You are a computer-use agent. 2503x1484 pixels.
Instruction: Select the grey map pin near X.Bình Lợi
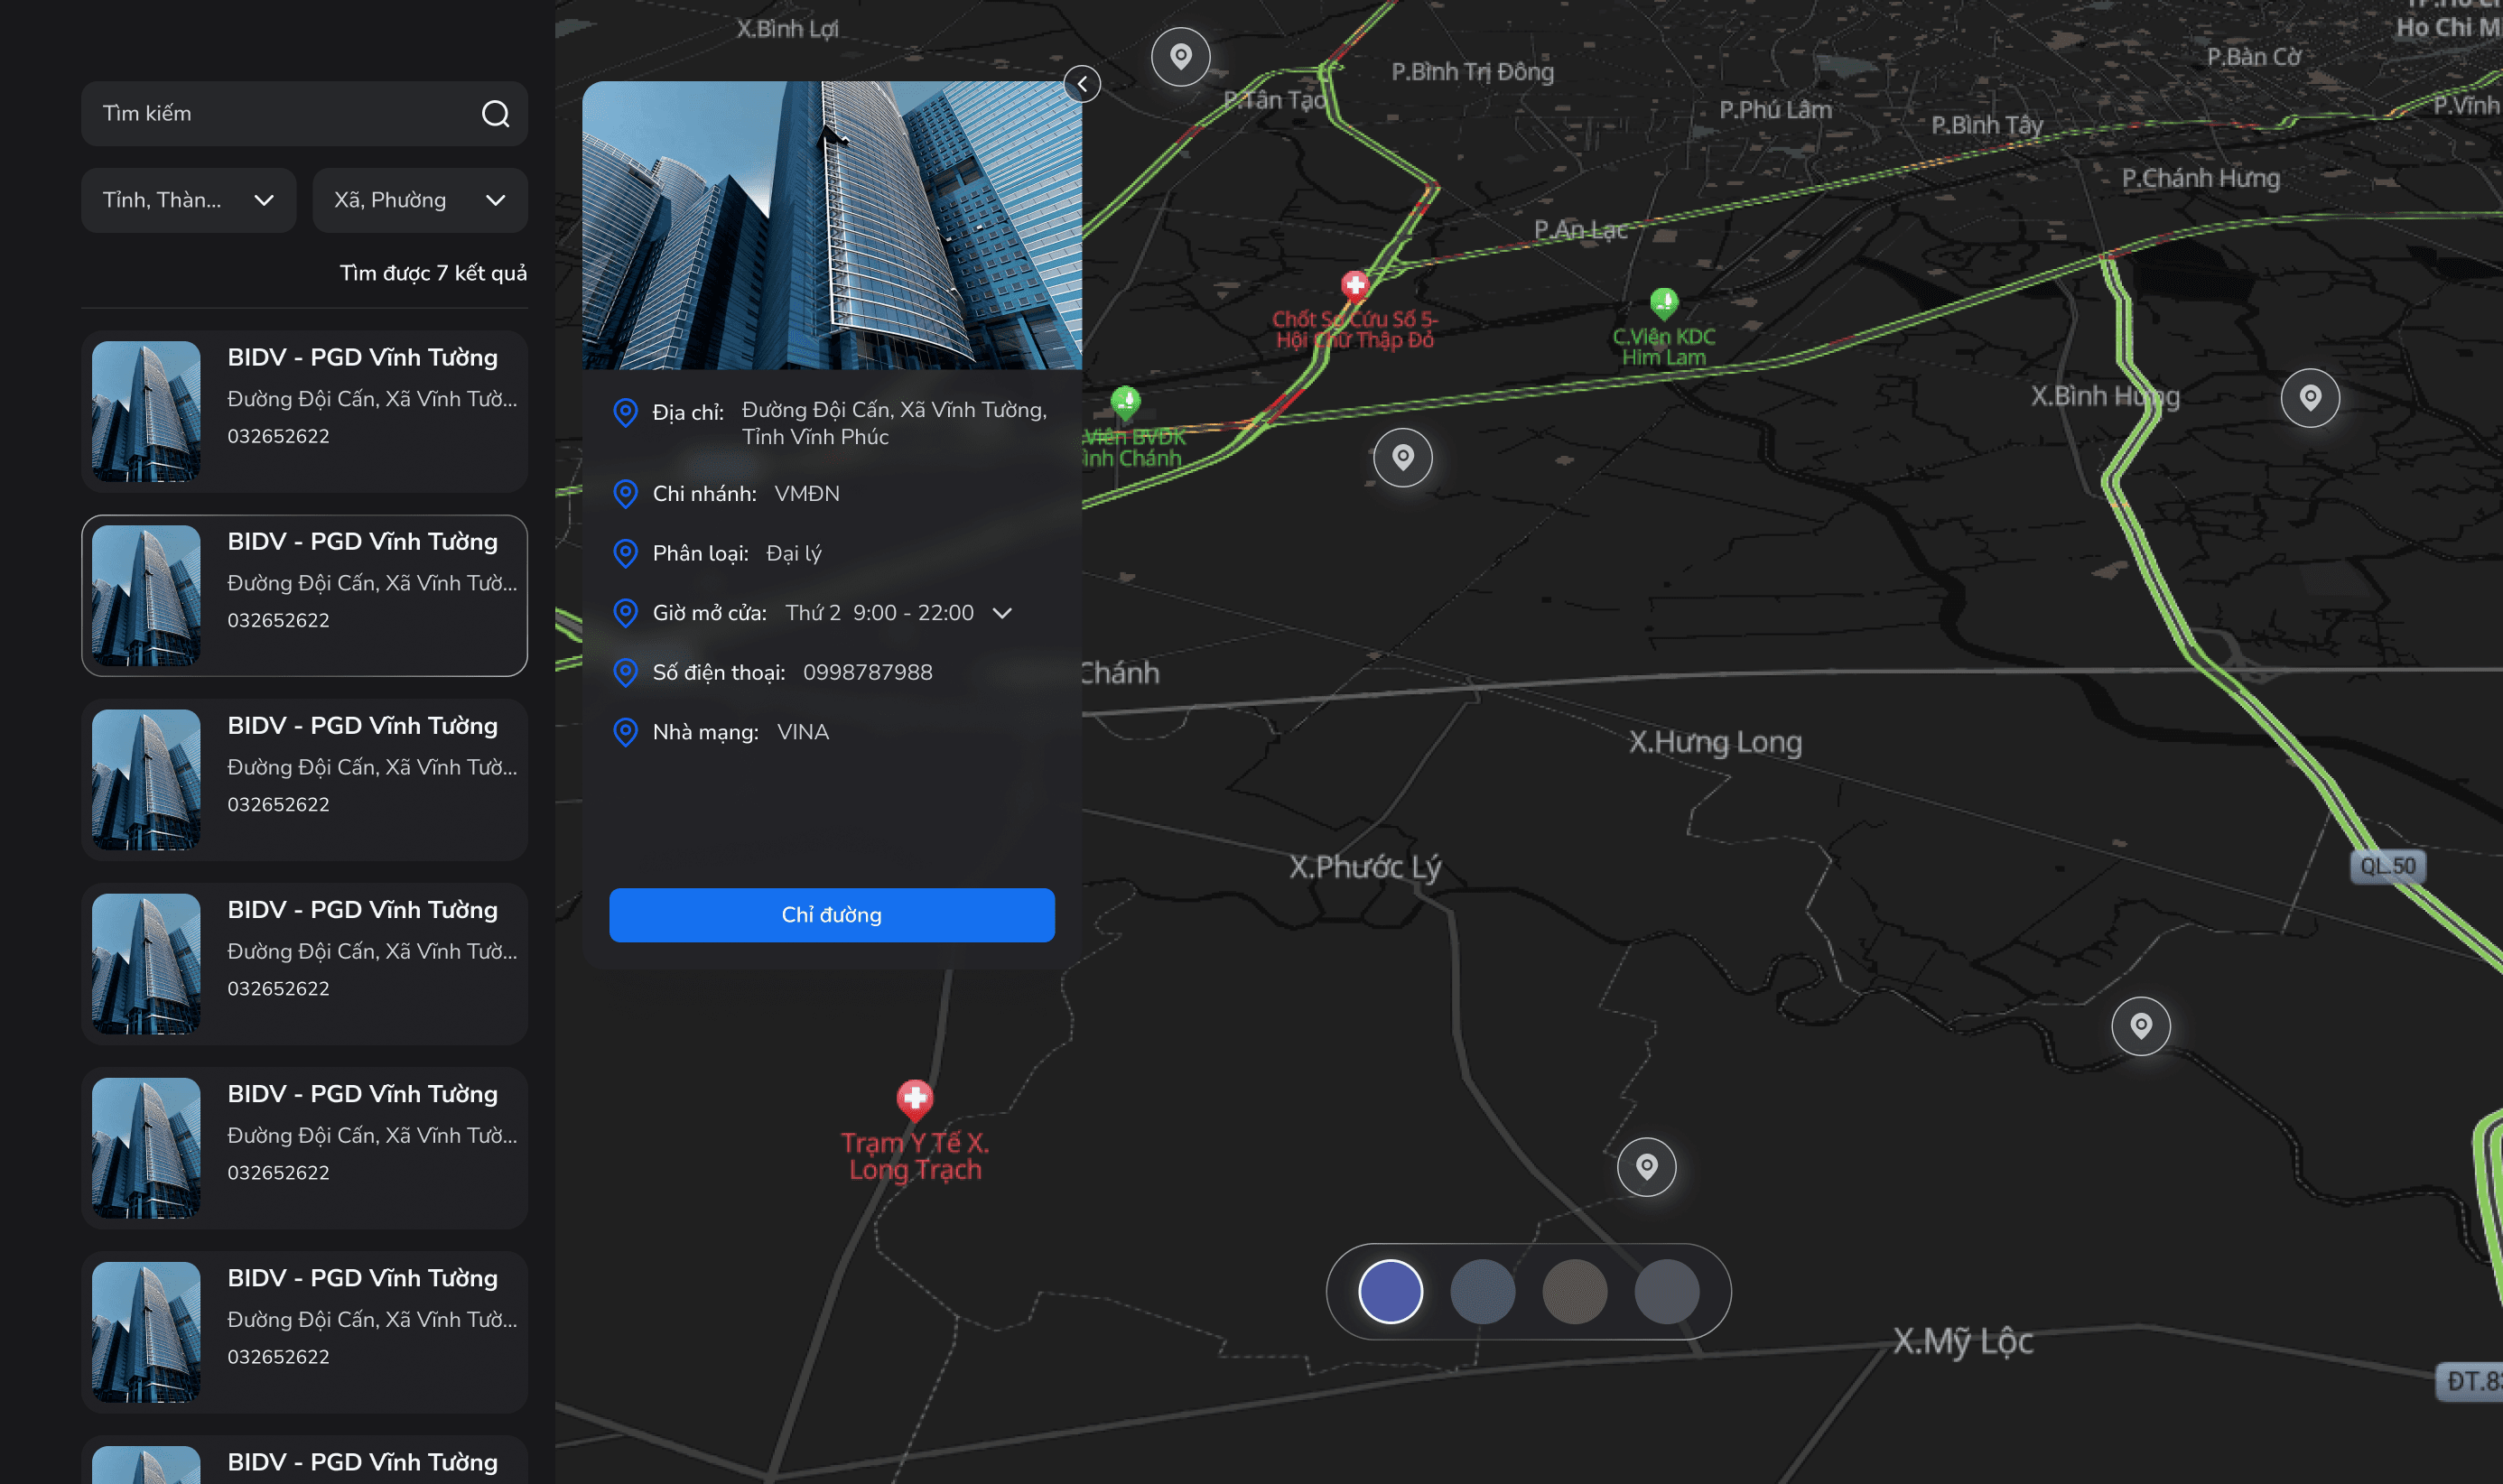(1181, 57)
